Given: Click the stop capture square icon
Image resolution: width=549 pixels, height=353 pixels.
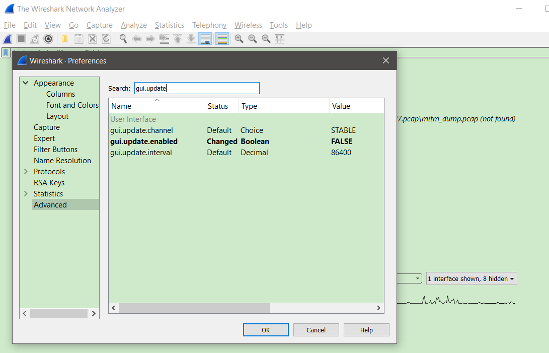Looking at the screenshot, I should pyautogui.click(x=21, y=39).
